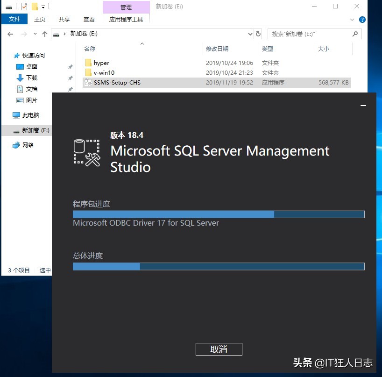Refresh the 新加卷 (E:) folder view
382x377 pixels.
pos(258,34)
